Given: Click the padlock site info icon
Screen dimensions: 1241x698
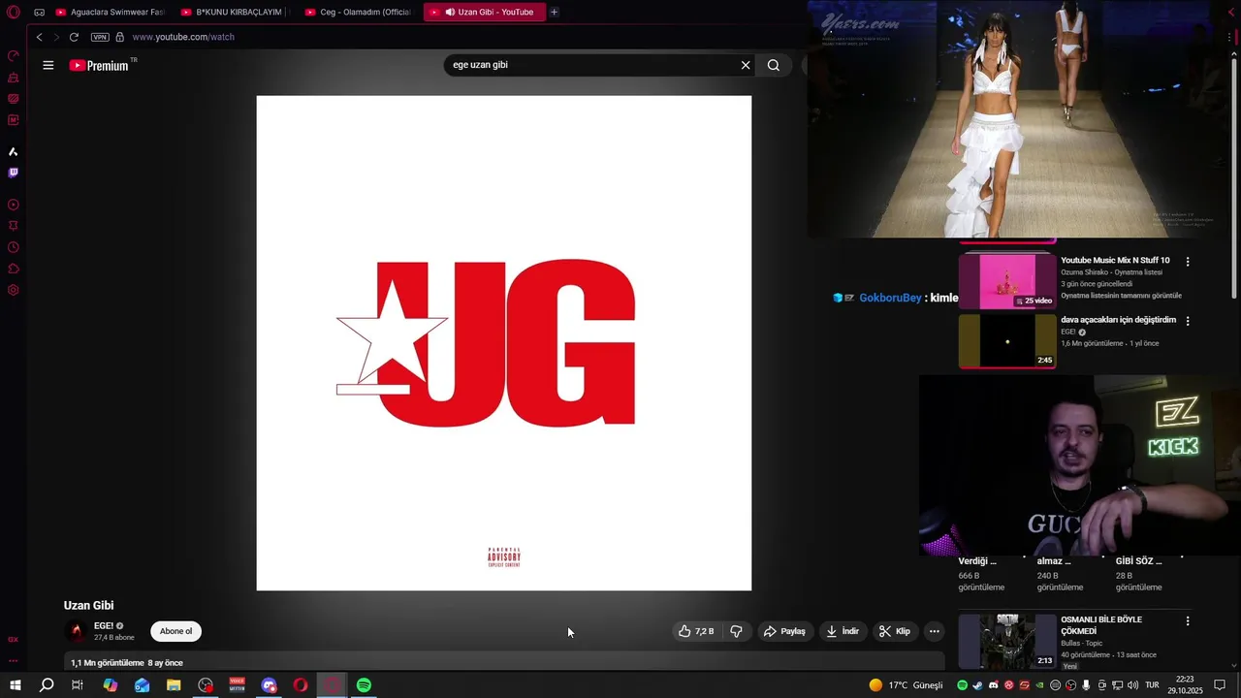Looking at the screenshot, I should coord(120,37).
